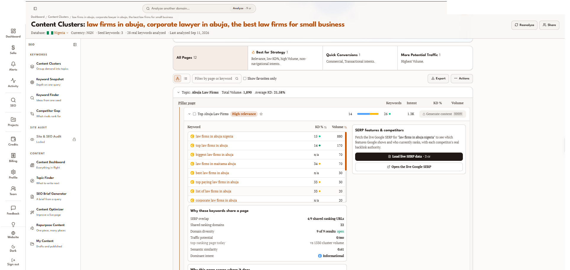Open the live Google SERP
This screenshot has height=270, width=570.
409,167
